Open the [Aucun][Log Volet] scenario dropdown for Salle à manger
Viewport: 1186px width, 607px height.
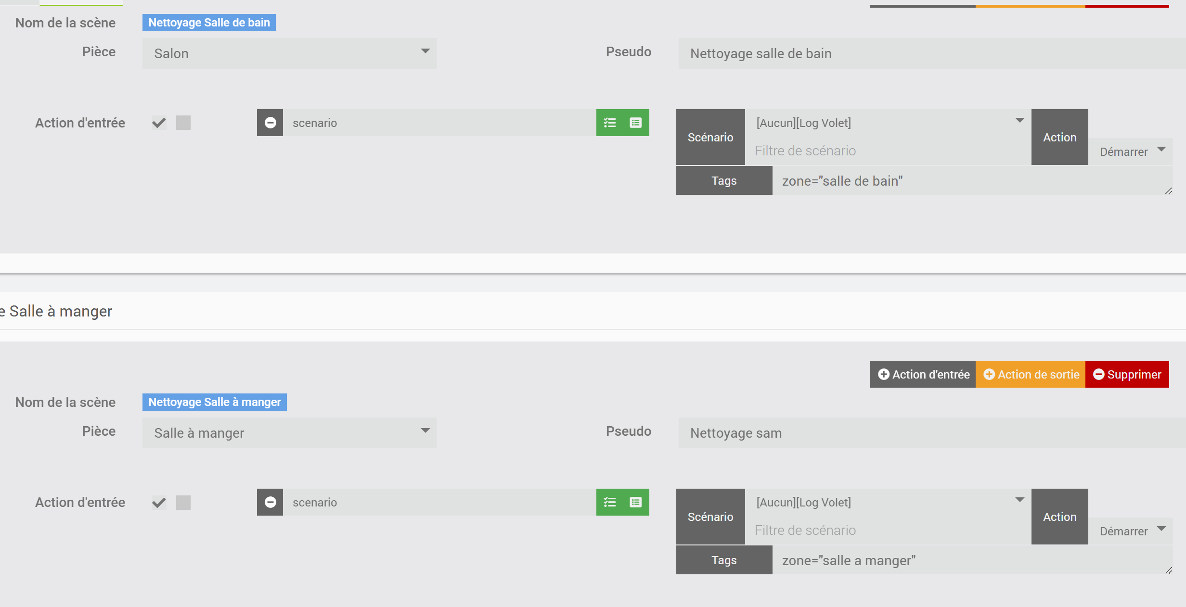(x=888, y=502)
